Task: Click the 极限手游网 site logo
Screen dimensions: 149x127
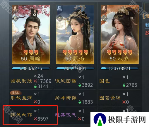Action: 120,120
